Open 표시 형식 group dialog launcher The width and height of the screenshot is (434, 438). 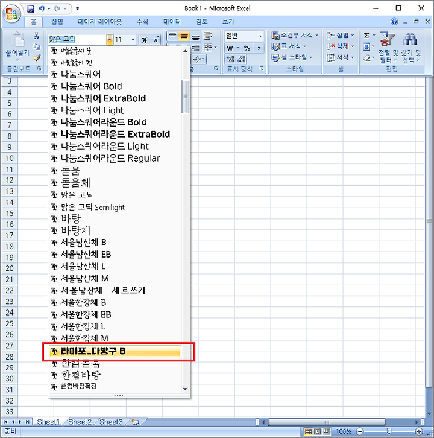[262, 68]
